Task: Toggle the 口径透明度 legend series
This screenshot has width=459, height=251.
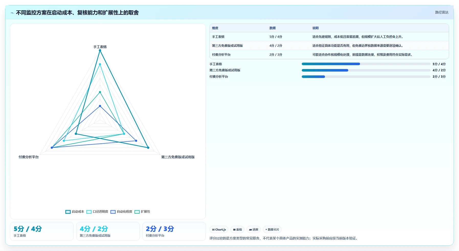Action: click(97, 212)
